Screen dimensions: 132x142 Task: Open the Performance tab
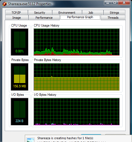44,18
